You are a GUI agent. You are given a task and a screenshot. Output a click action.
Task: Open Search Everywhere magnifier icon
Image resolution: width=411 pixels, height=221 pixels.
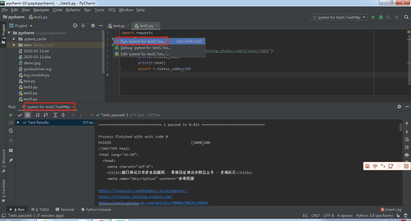(406, 17)
